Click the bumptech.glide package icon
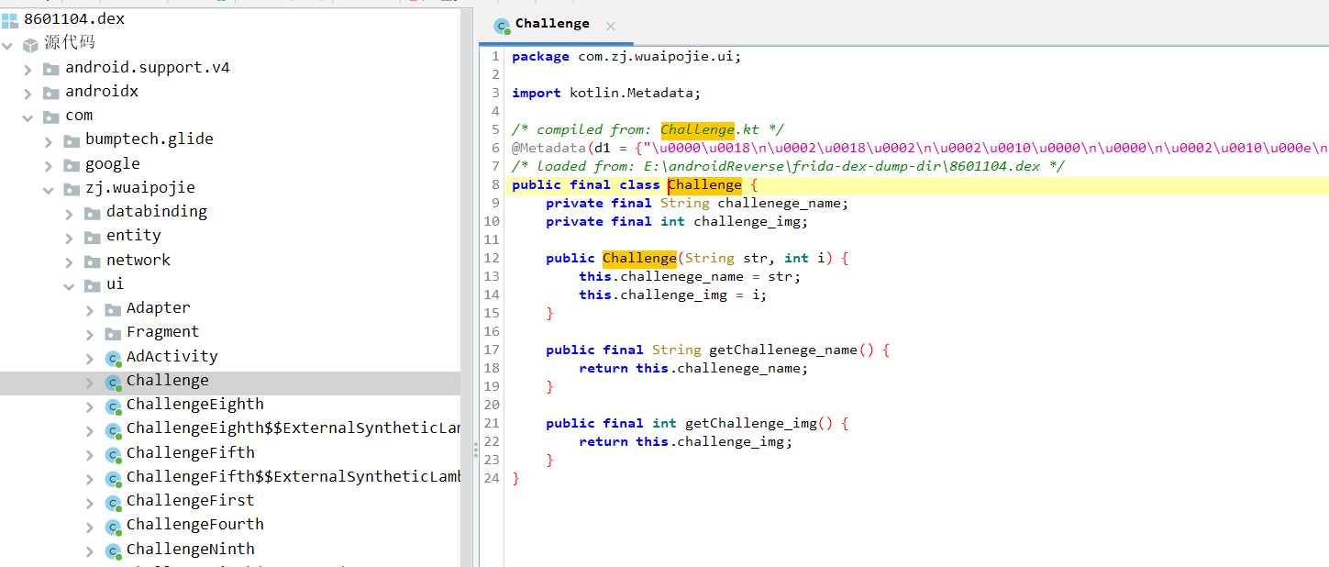This screenshot has height=567, width=1329. 72,141
